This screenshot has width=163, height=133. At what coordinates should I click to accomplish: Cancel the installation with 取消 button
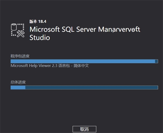pos(84,129)
